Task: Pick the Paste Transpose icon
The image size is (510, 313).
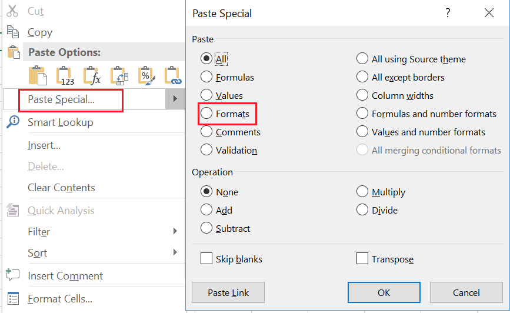Action: pyautogui.click(x=119, y=76)
